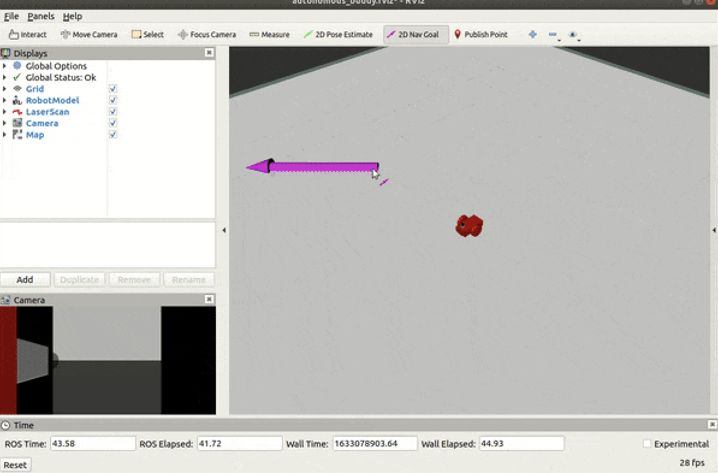The image size is (718, 473).
Task: Expand the Map display properties
Action: coord(5,134)
